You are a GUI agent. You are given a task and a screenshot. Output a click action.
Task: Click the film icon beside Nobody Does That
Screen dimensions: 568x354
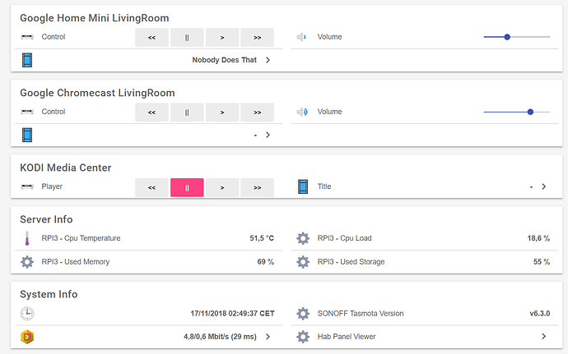[27, 60]
